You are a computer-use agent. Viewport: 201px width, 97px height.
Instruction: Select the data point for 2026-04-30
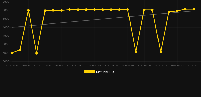pyautogui.click(x=70, y=10)
